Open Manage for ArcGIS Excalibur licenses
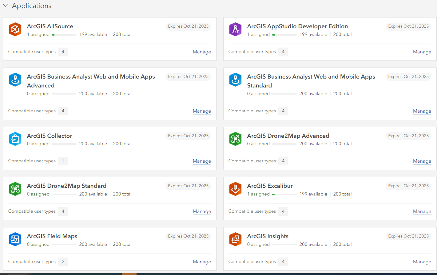 (422, 211)
